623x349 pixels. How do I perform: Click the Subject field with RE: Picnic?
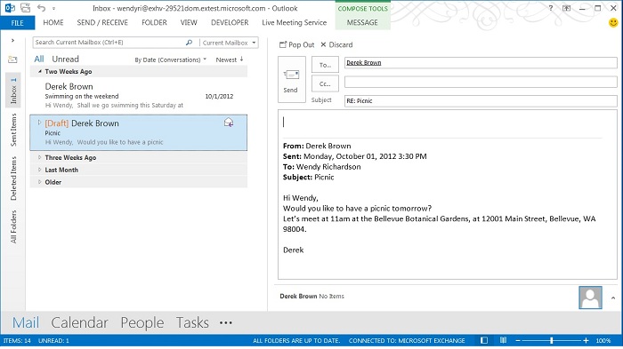click(481, 100)
